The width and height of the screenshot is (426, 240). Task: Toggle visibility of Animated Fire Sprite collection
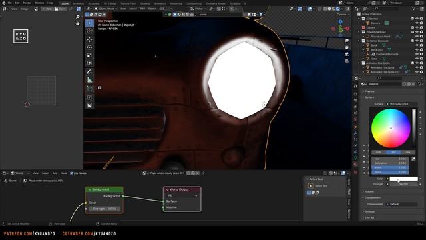[417, 63]
